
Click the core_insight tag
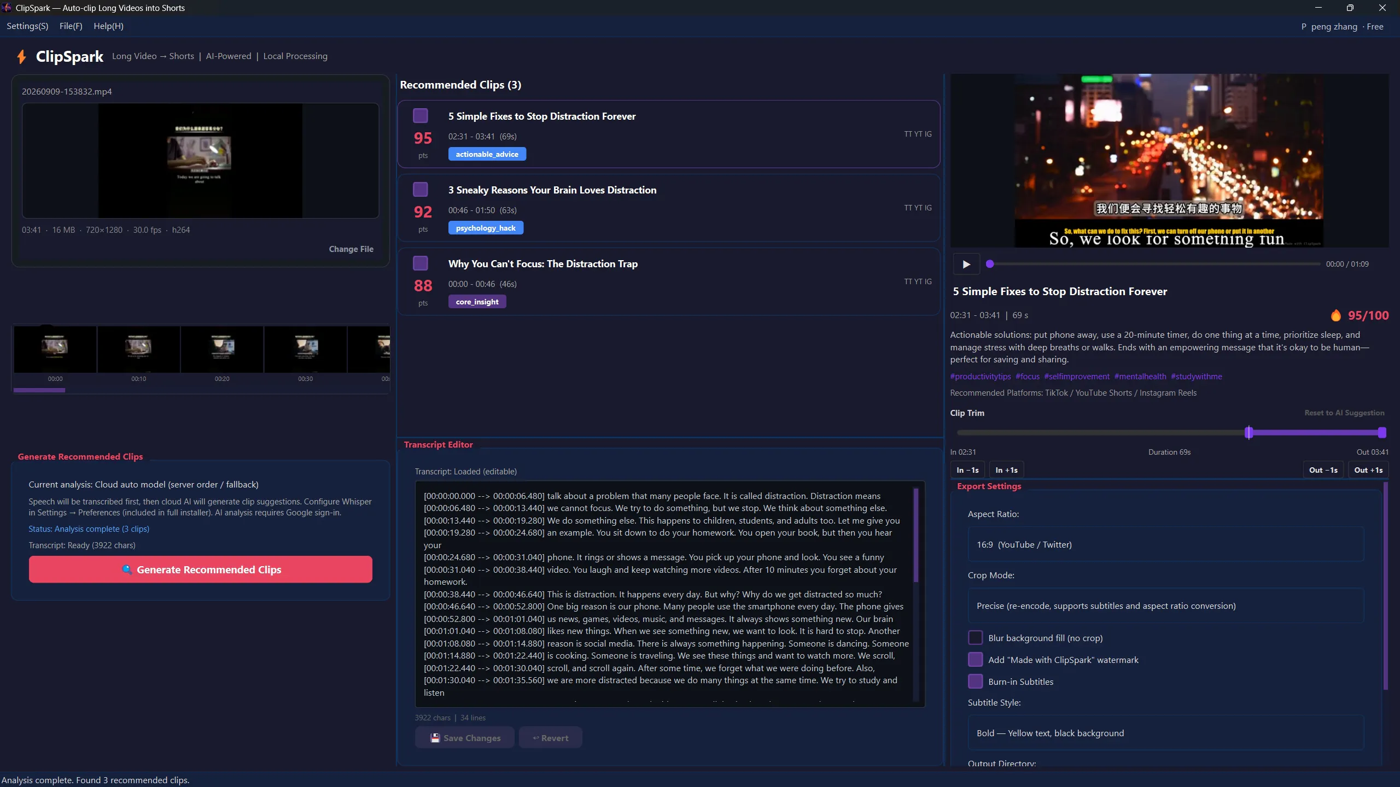tap(477, 302)
